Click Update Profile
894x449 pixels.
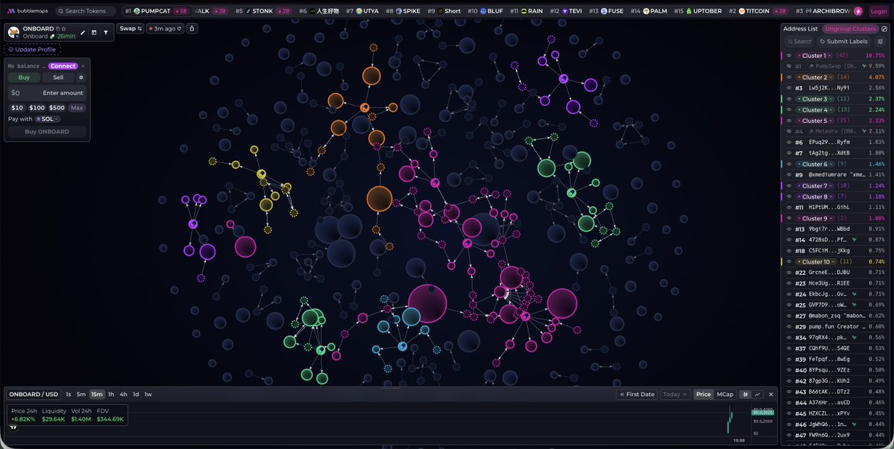point(32,49)
